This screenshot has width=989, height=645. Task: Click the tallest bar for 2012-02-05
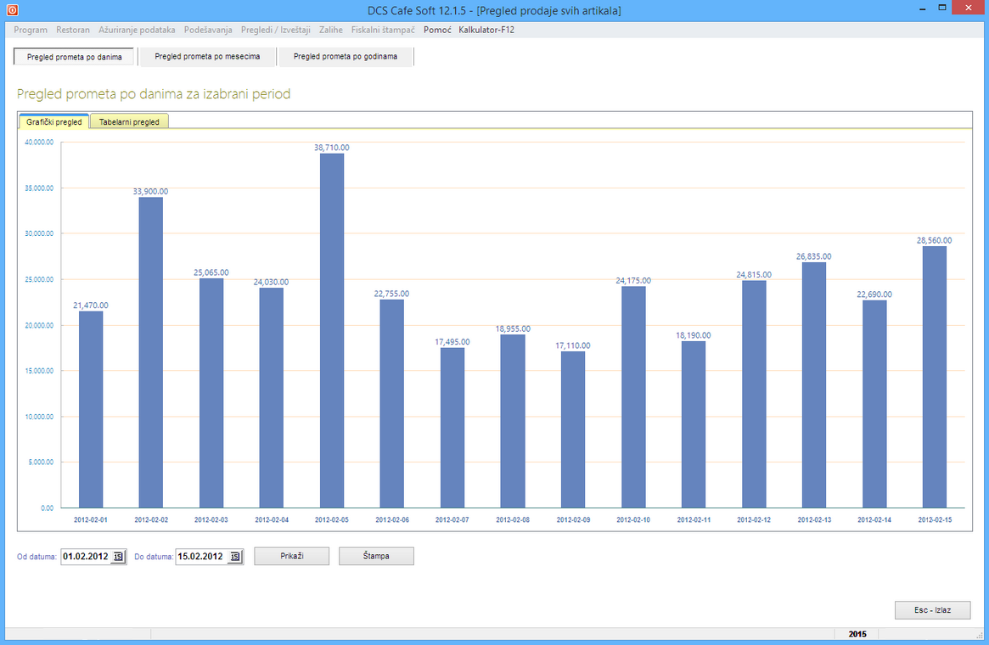[331, 331]
